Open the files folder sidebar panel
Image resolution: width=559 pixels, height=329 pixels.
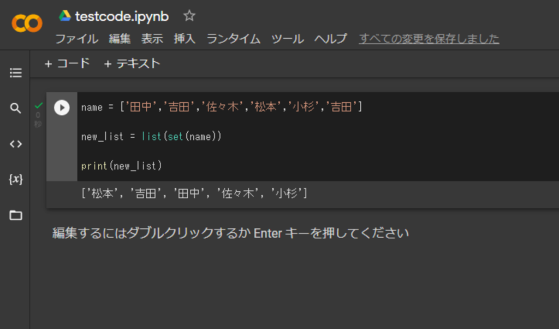point(16,215)
